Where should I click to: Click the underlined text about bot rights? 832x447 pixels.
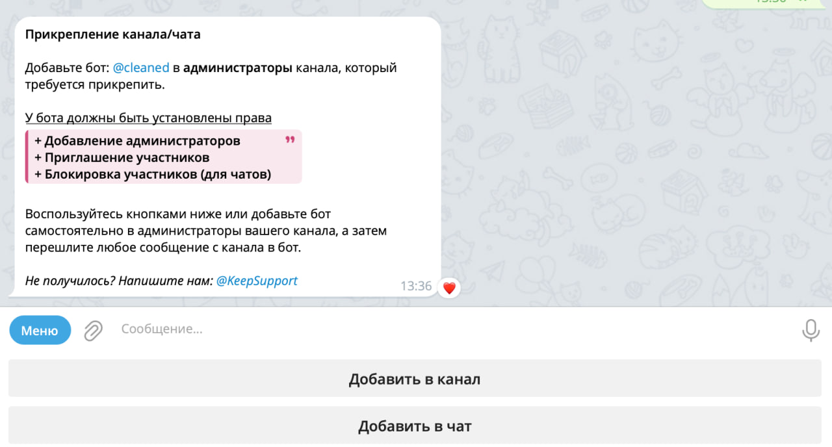pyautogui.click(x=148, y=118)
